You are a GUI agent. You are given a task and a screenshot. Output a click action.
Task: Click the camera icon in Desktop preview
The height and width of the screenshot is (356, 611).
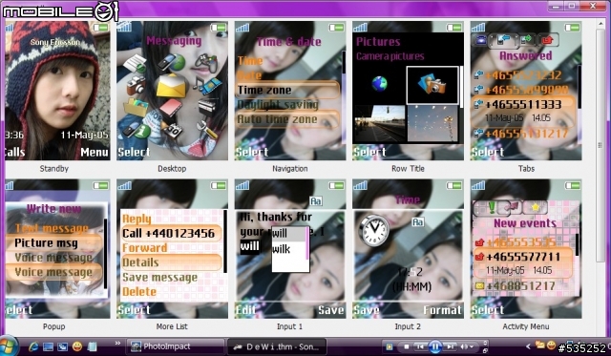(x=136, y=85)
